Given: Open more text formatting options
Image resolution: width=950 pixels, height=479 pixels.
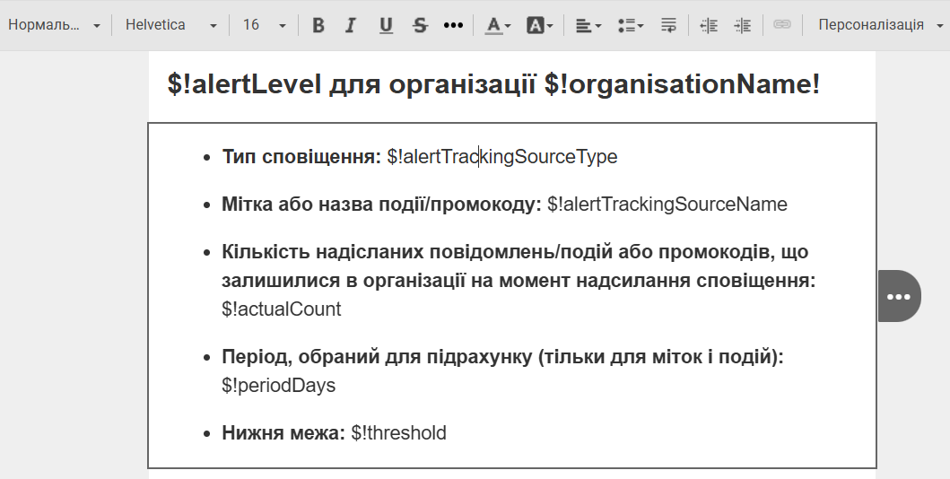Looking at the screenshot, I should [453, 25].
